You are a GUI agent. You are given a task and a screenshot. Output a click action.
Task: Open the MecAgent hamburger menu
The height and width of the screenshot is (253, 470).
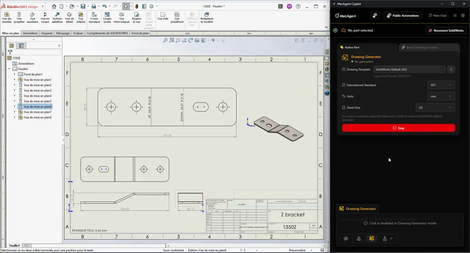(x=455, y=15)
